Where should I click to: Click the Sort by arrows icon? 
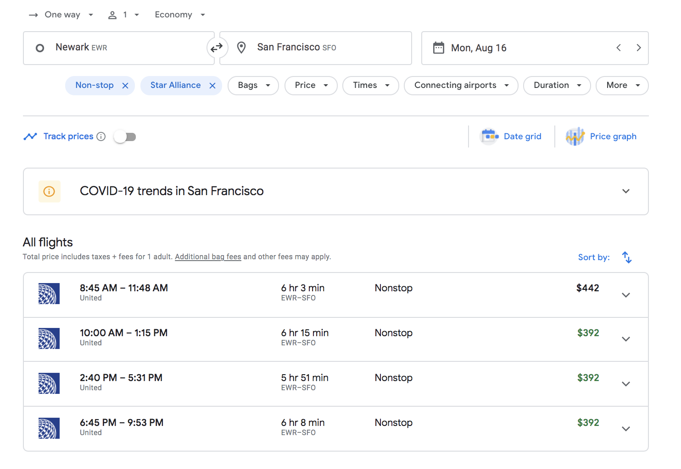(626, 257)
